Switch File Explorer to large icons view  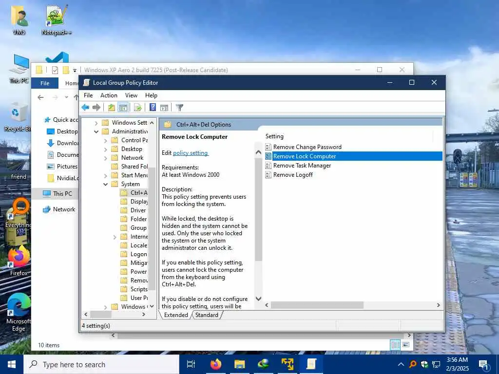(x=406, y=345)
